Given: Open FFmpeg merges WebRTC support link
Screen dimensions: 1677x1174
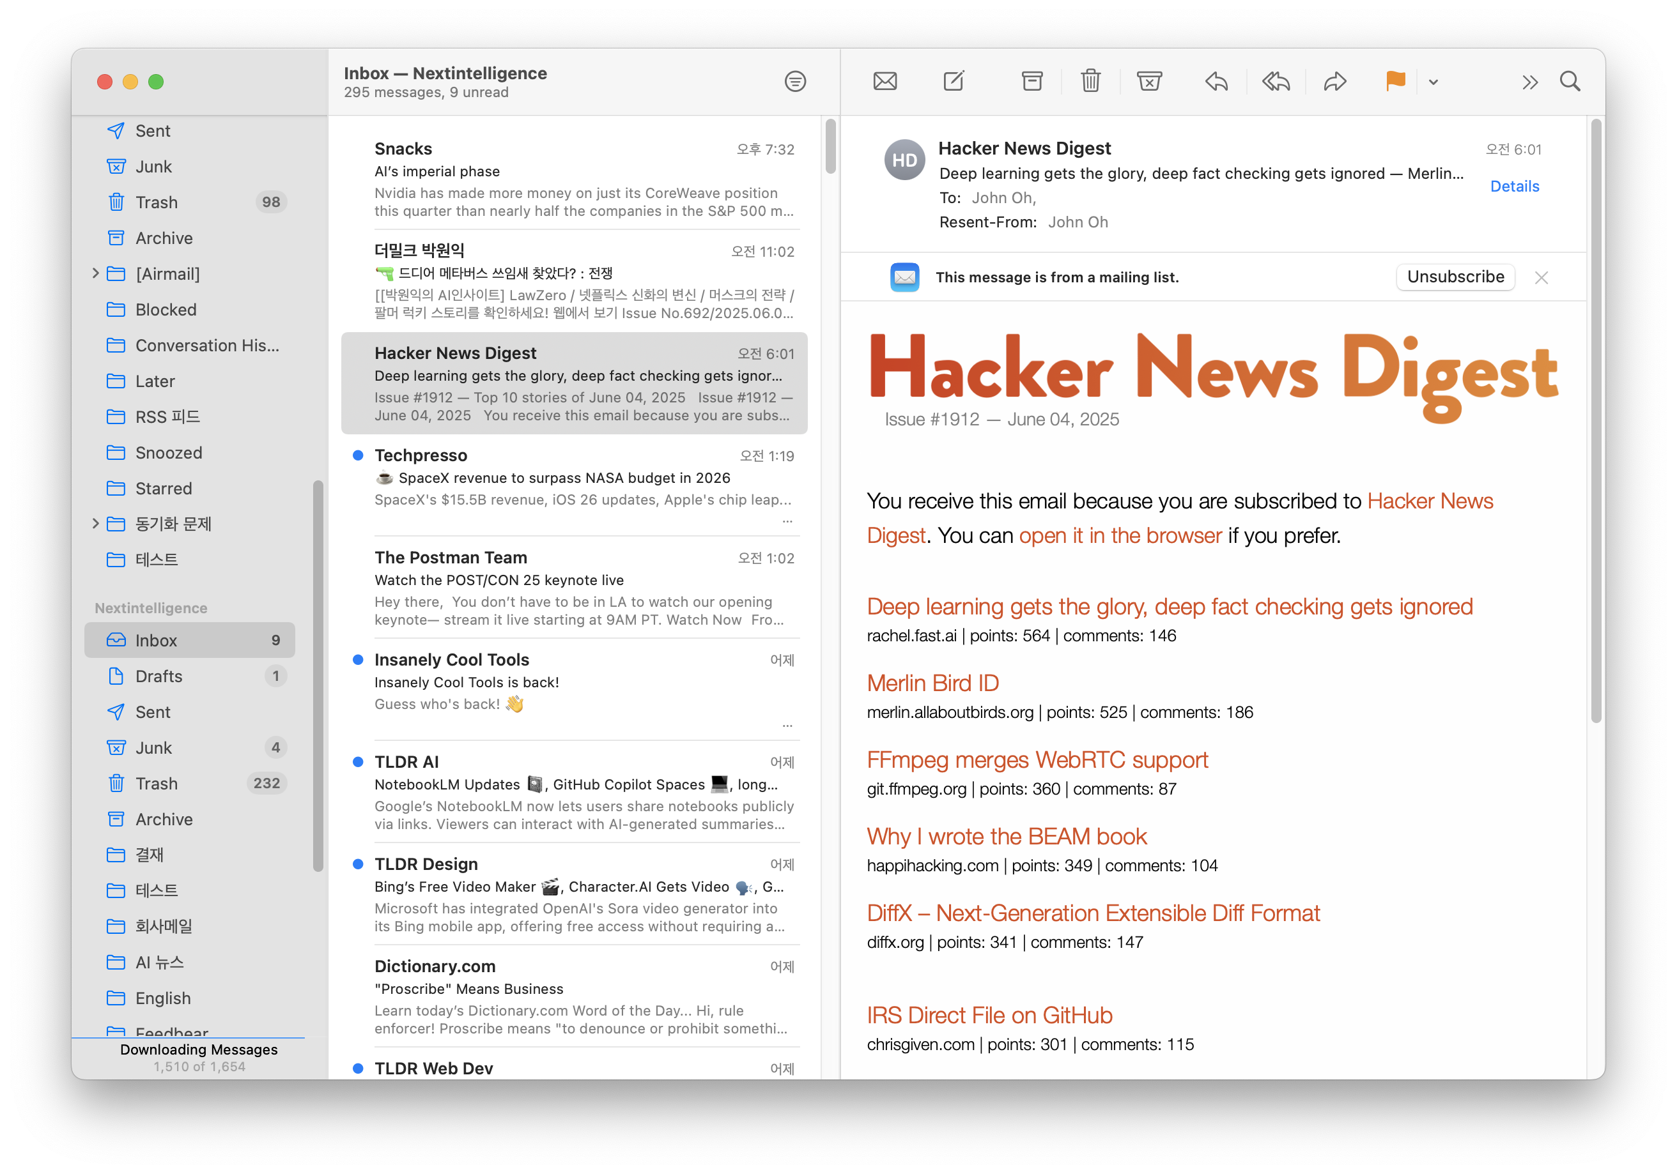Looking at the screenshot, I should point(1037,759).
